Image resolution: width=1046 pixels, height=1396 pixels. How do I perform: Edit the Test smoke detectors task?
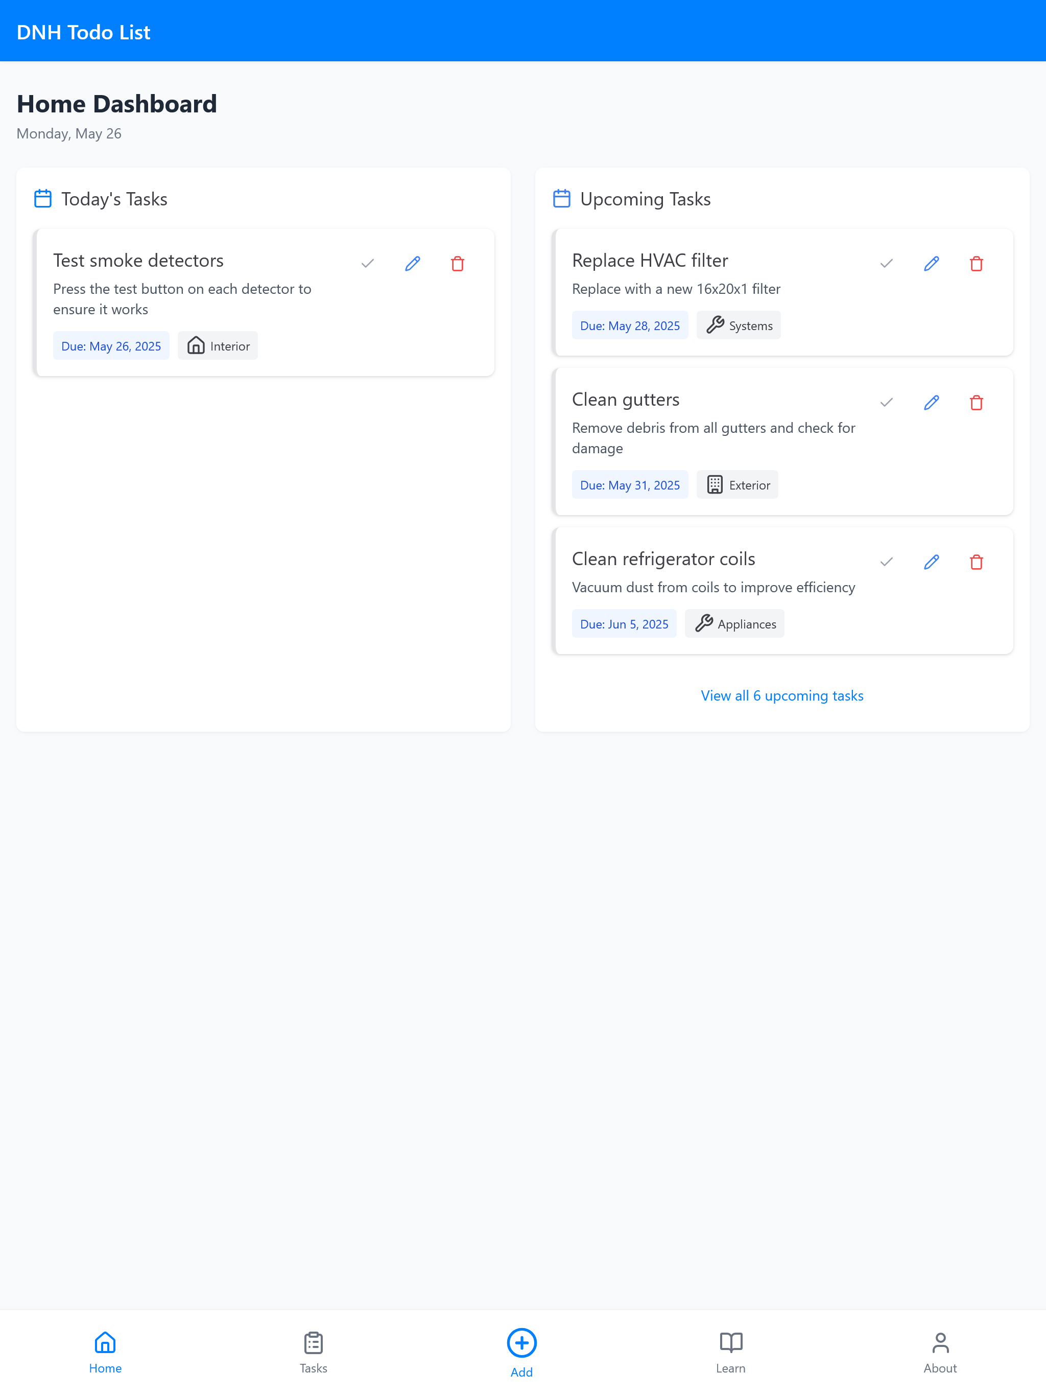pos(413,263)
